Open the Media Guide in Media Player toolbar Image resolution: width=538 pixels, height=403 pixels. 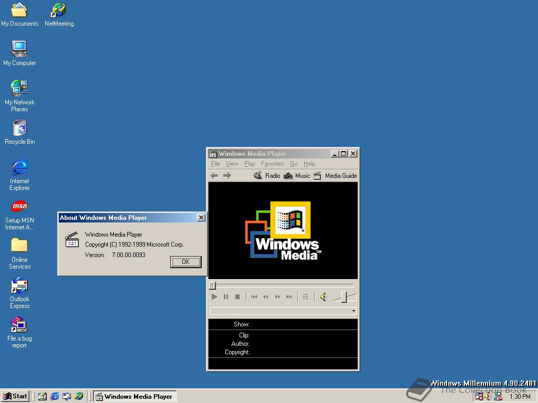335,176
